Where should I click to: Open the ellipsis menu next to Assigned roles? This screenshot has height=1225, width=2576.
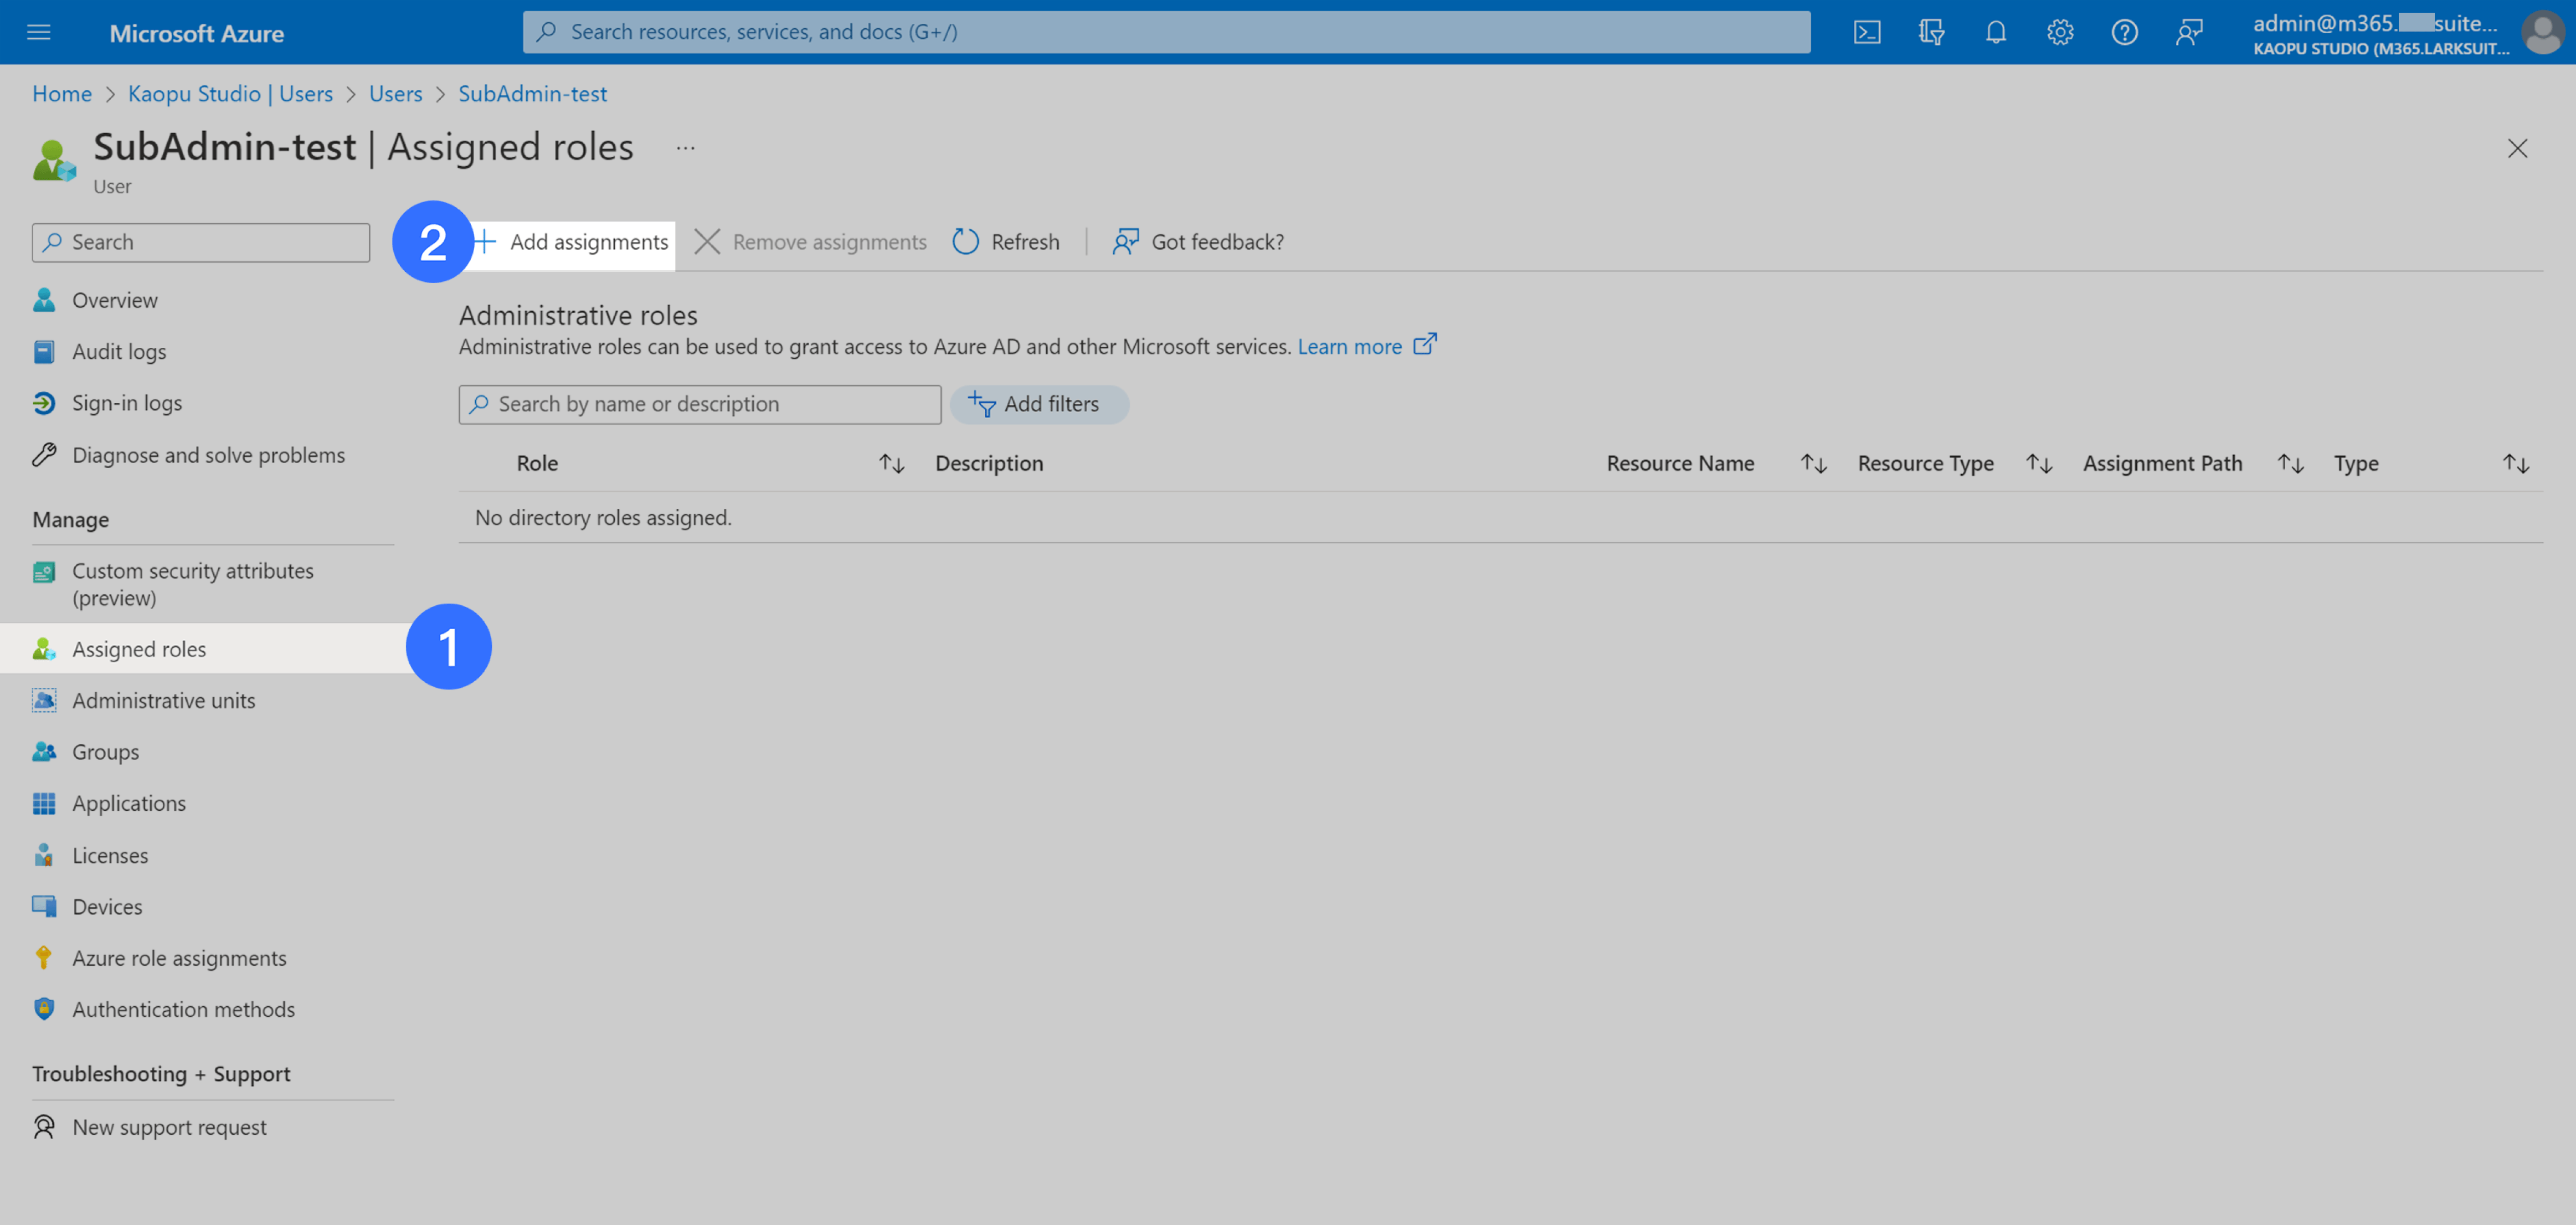[x=685, y=147]
